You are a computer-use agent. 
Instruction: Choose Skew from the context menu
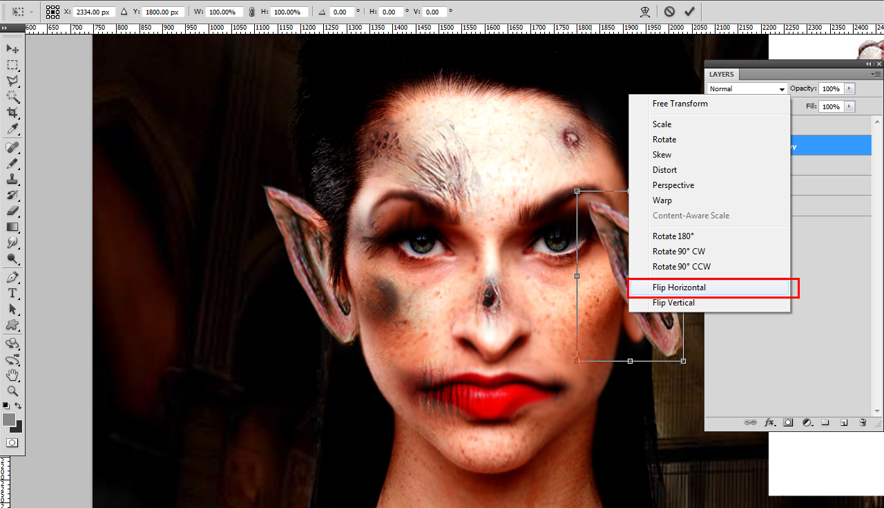(x=710, y=155)
